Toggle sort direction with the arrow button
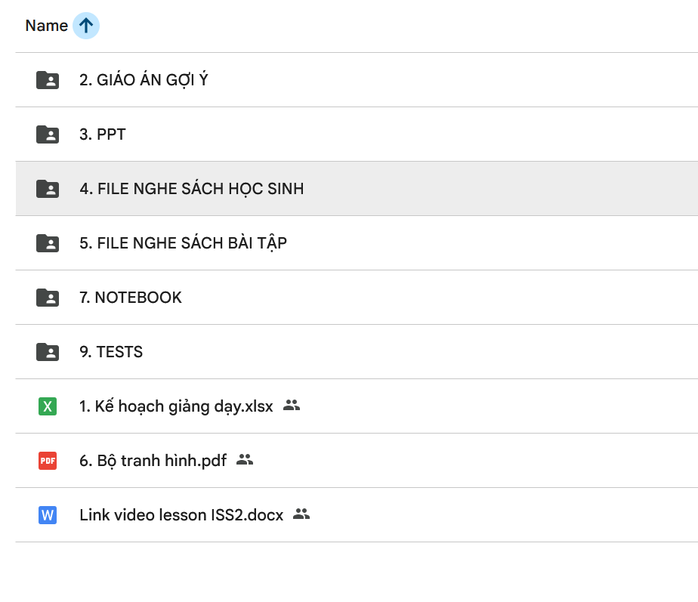Viewport: 698px width, 602px height. coord(86,26)
